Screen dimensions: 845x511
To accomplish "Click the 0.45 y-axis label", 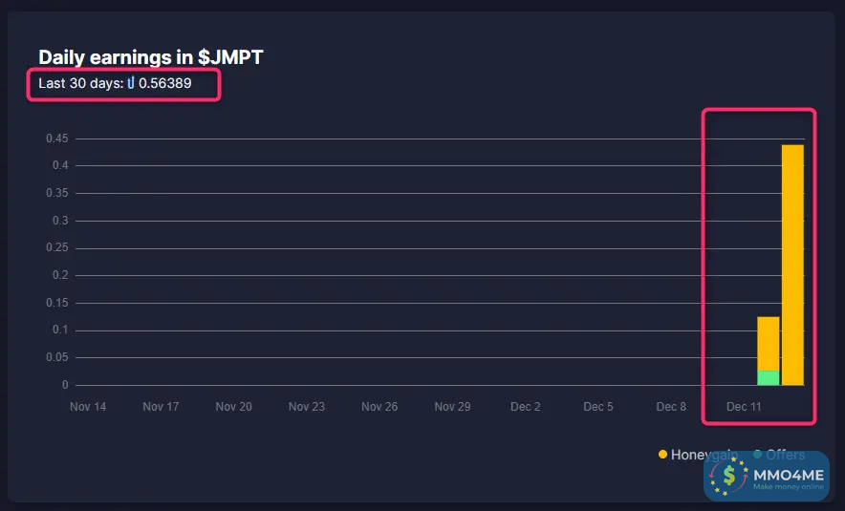I will (56, 138).
